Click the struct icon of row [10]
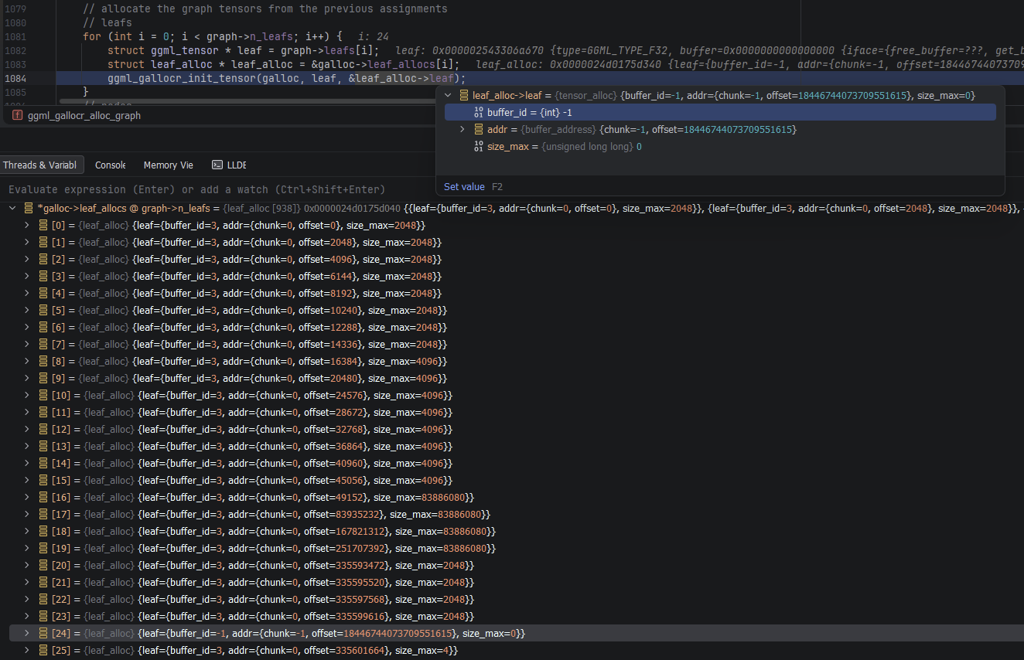Screen dimensions: 1024x660 pyautogui.click(x=43, y=395)
